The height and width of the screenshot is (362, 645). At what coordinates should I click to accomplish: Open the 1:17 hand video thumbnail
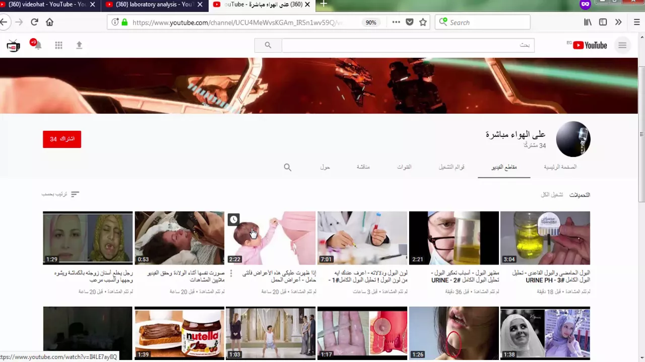pos(362,333)
